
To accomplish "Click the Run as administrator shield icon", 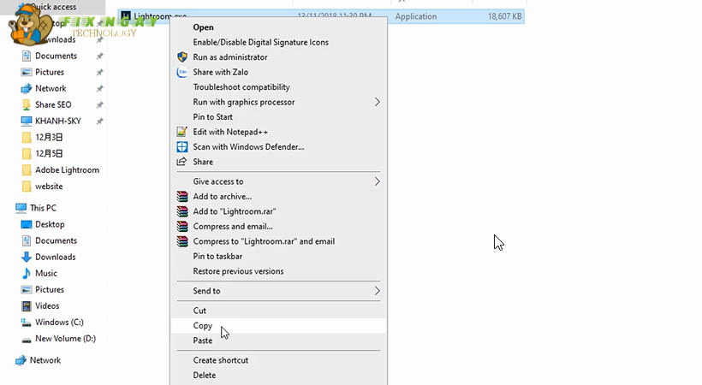I will [181, 57].
